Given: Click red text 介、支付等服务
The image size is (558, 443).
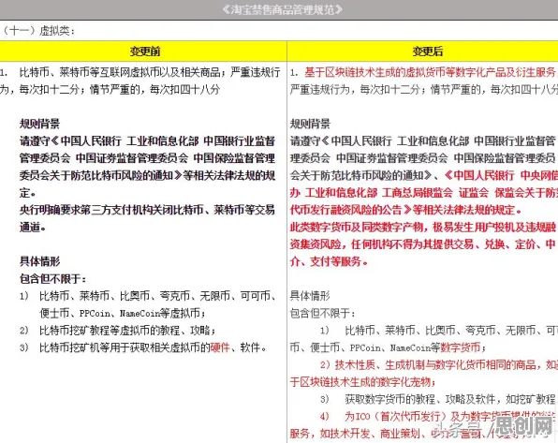Looking at the screenshot, I should [x=329, y=261].
